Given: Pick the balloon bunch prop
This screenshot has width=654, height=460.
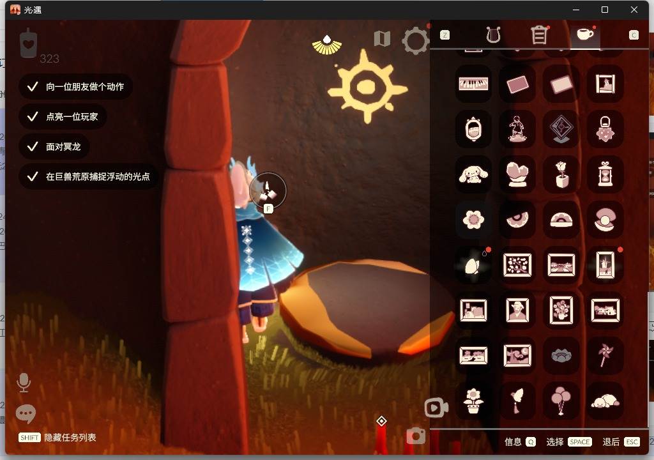Looking at the screenshot, I should point(561,401).
